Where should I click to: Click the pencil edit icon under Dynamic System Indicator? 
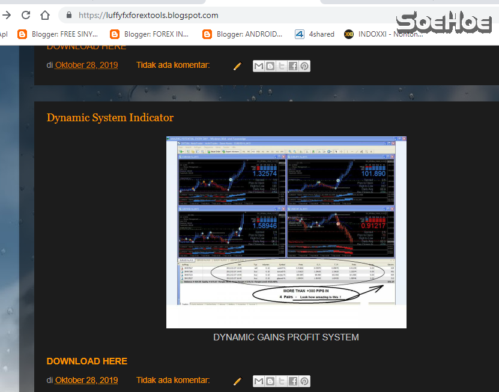[237, 381]
